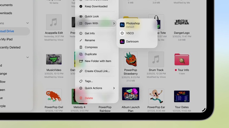Click the Tags label icon

click(81, 81)
